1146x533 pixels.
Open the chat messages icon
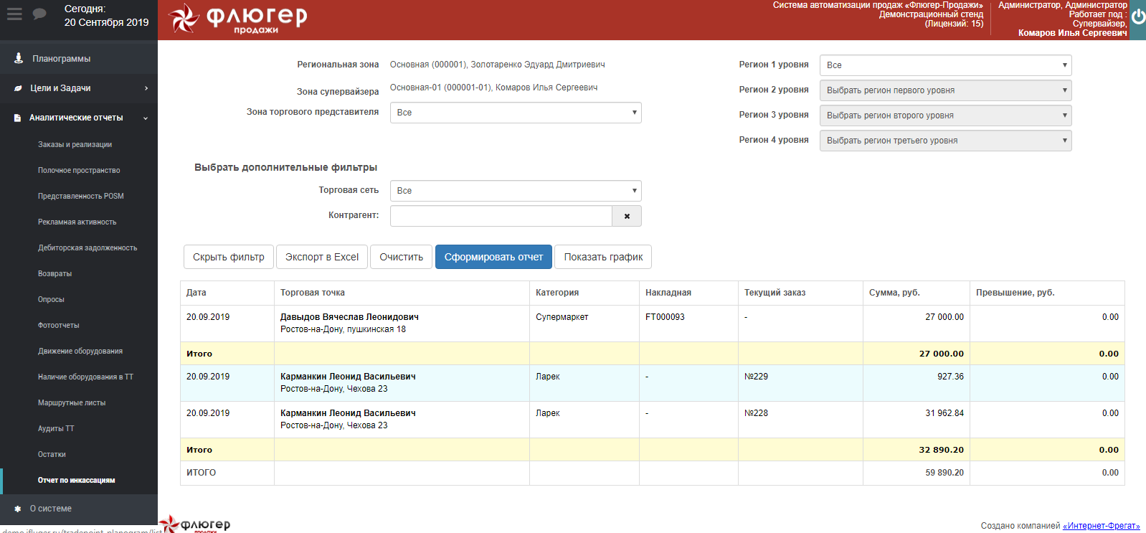39,14
